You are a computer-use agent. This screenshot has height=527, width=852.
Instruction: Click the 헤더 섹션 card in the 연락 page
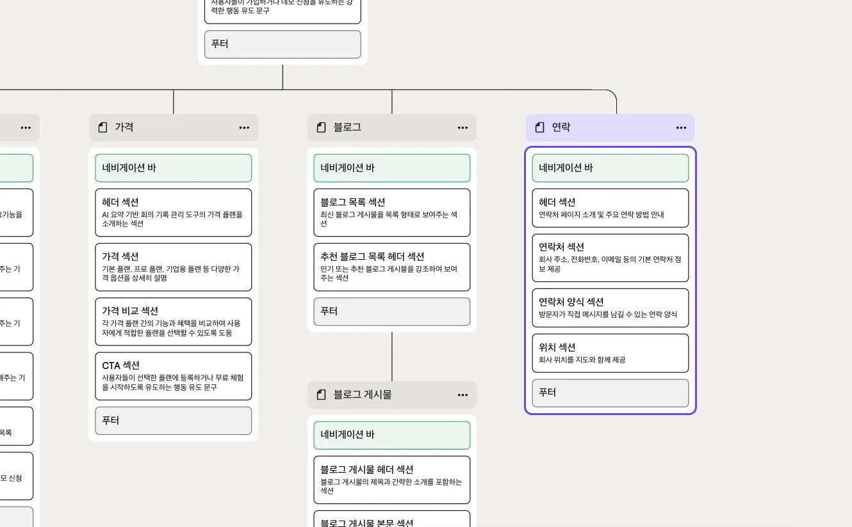click(610, 208)
